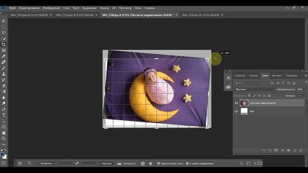Open the workspace switcher in options bar
Image resolution: width=308 pixels, height=173 pixels.
(x=248, y=163)
